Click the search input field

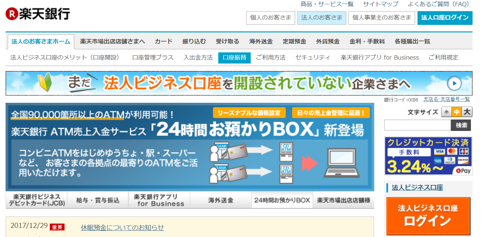point(418,125)
